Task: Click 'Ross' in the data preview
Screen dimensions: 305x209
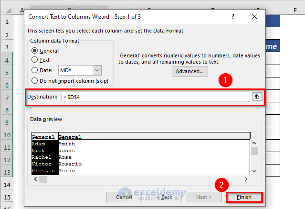Action: click(65, 157)
